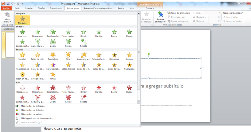This screenshot has width=251, height=132.
Task: Click Mover después button
Action: click(x=232, y=21)
